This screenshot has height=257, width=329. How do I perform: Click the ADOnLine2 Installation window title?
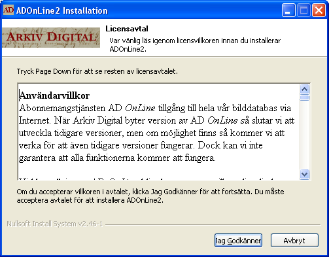[62, 10]
